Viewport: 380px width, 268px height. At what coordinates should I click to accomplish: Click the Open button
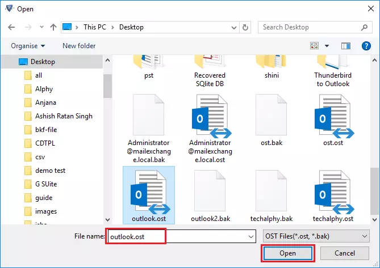pyautogui.click(x=287, y=253)
